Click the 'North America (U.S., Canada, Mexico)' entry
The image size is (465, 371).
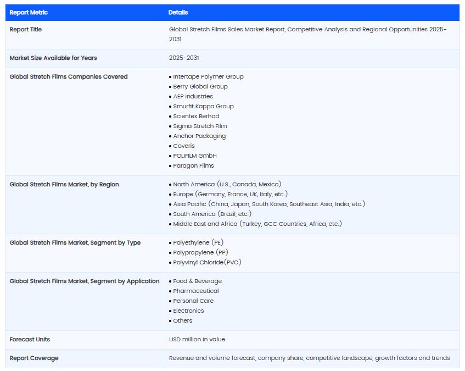click(x=227, y=184)
